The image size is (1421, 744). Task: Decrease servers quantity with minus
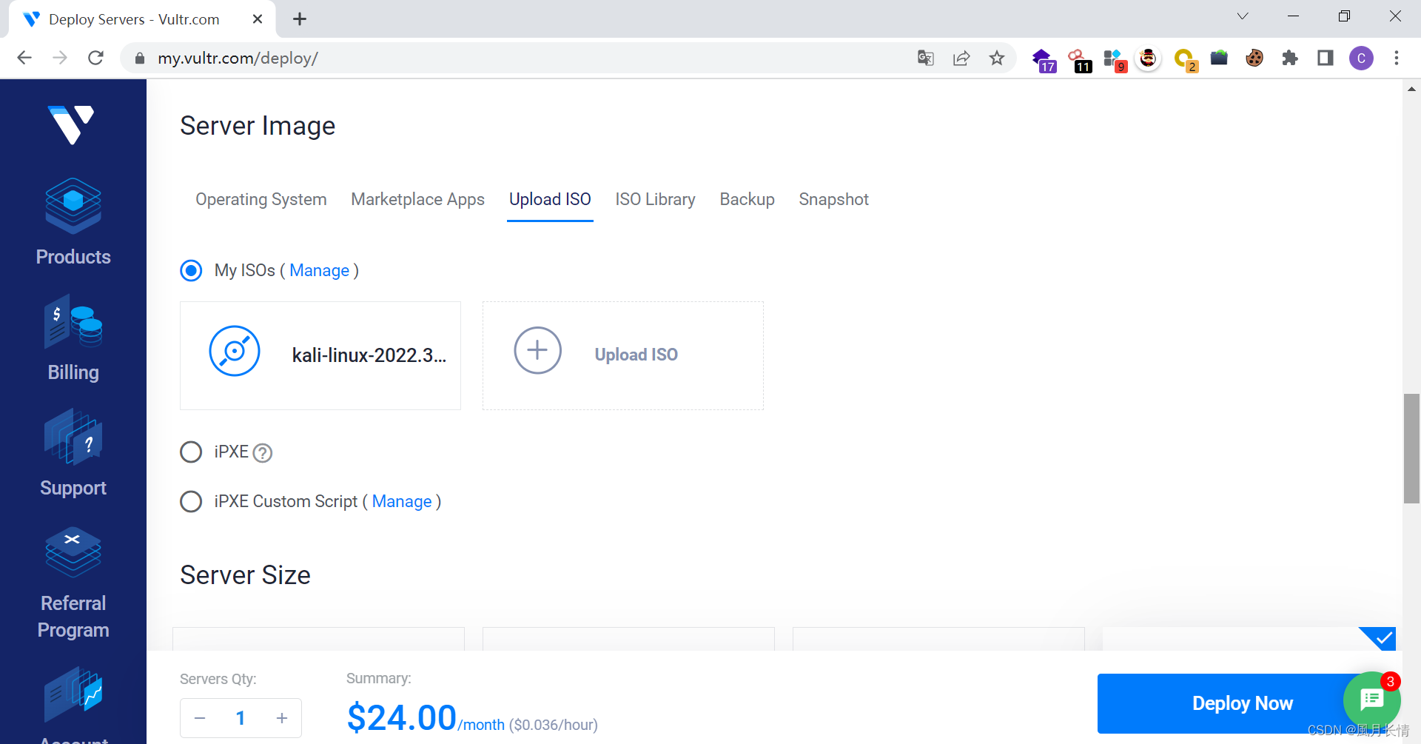pyautogui.click(x=200, y=718)
